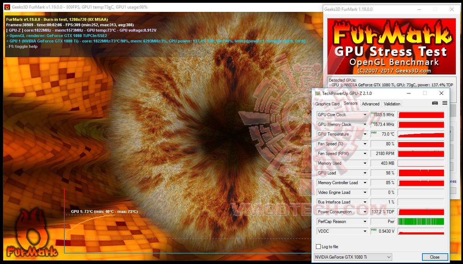This screenshot has width=463, height=264.
Task: Expand the GPU Memory Clock sensor dropdown
Action: [365, 124]
